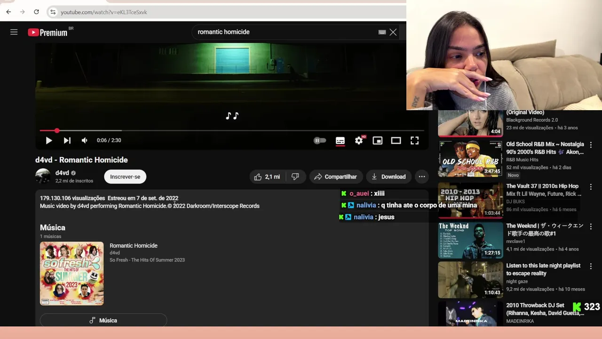This screenshot has height=339, width=602.
Task: Click R&B Music Hits channel name
Action: (522, 160)
